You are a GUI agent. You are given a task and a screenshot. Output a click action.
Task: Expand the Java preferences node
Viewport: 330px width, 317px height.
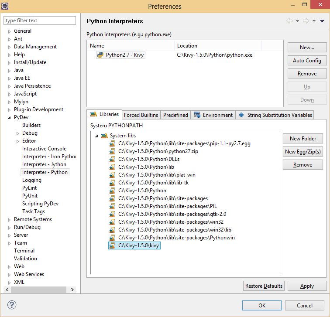(9, 71)
